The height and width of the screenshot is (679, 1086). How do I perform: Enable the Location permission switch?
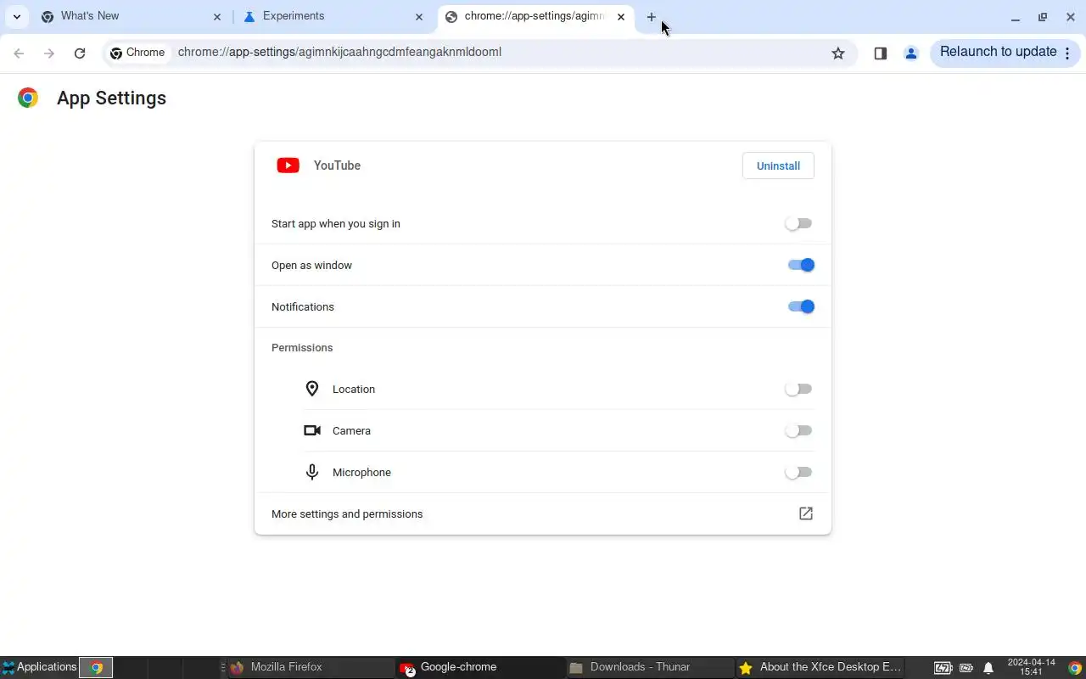click(x=798, y=389)
